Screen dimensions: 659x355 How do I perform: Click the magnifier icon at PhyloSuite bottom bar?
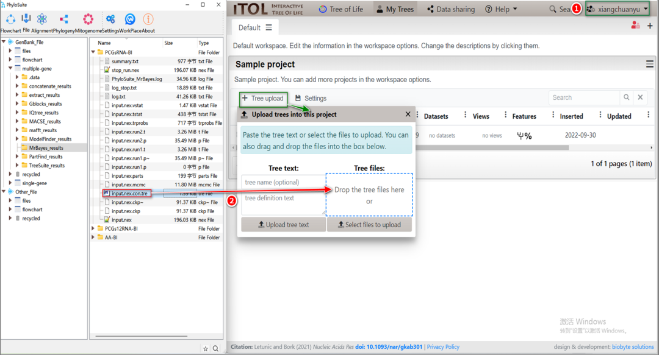(x=215, y=348)
